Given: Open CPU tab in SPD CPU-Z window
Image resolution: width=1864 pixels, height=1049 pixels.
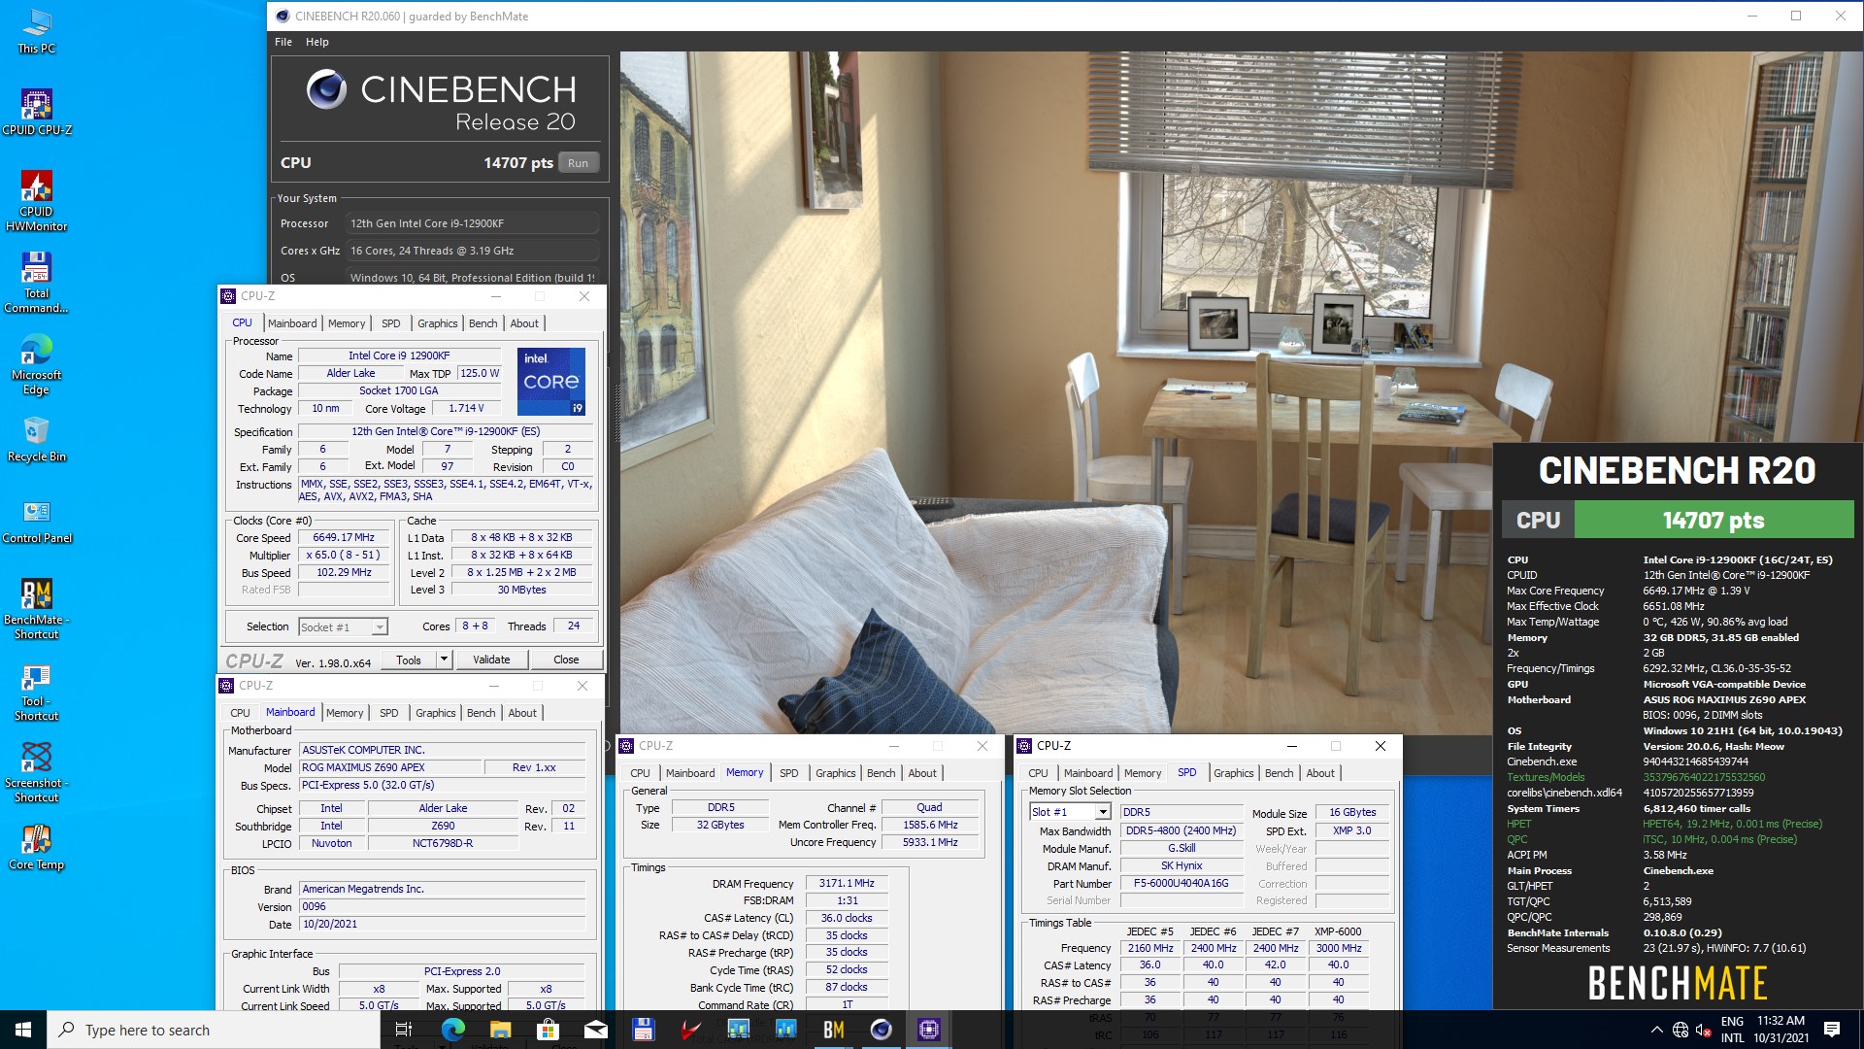Looking at the screenshot, I should click(1038, 773).
